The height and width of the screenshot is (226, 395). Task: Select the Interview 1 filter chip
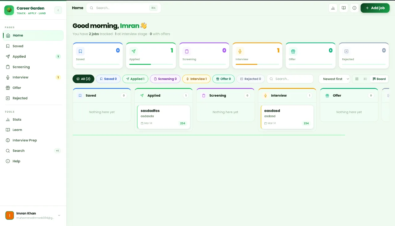pyautogui.click(x=196, y=79)
